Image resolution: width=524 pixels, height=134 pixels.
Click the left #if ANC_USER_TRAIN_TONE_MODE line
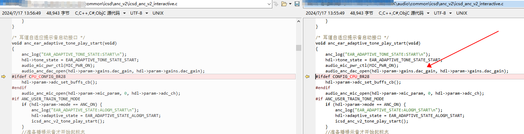pos(46,99)
